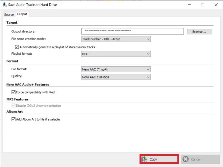
Task: Minimize the Save Audio Tracks window
Action: (190, 5)
